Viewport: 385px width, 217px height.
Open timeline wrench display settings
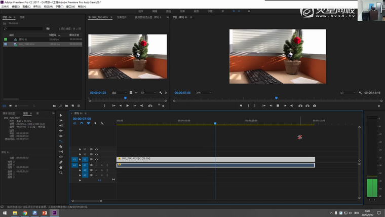click(102, 123)
